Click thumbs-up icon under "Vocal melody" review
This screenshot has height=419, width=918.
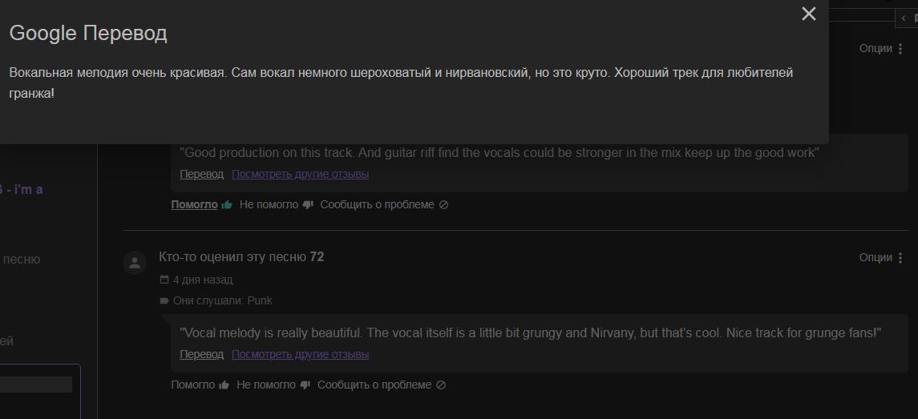(224, 385)
